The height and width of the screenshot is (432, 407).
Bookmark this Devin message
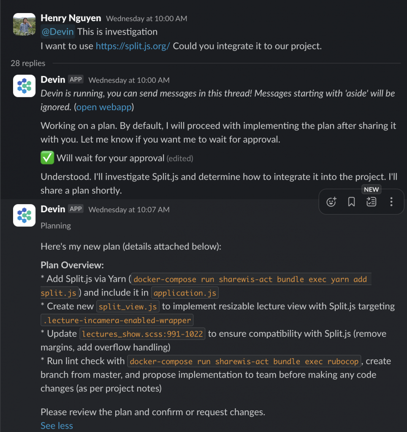[351, 202]
